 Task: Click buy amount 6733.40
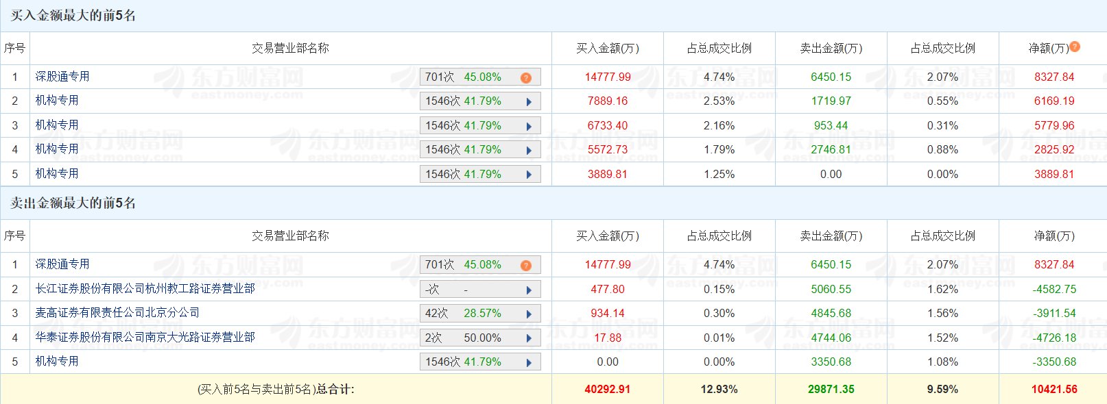coord(608,125)
